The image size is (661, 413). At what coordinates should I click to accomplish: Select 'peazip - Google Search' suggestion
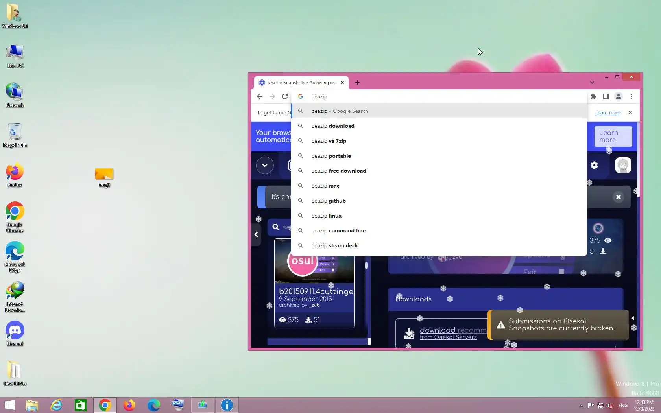(x=439, y=111)
